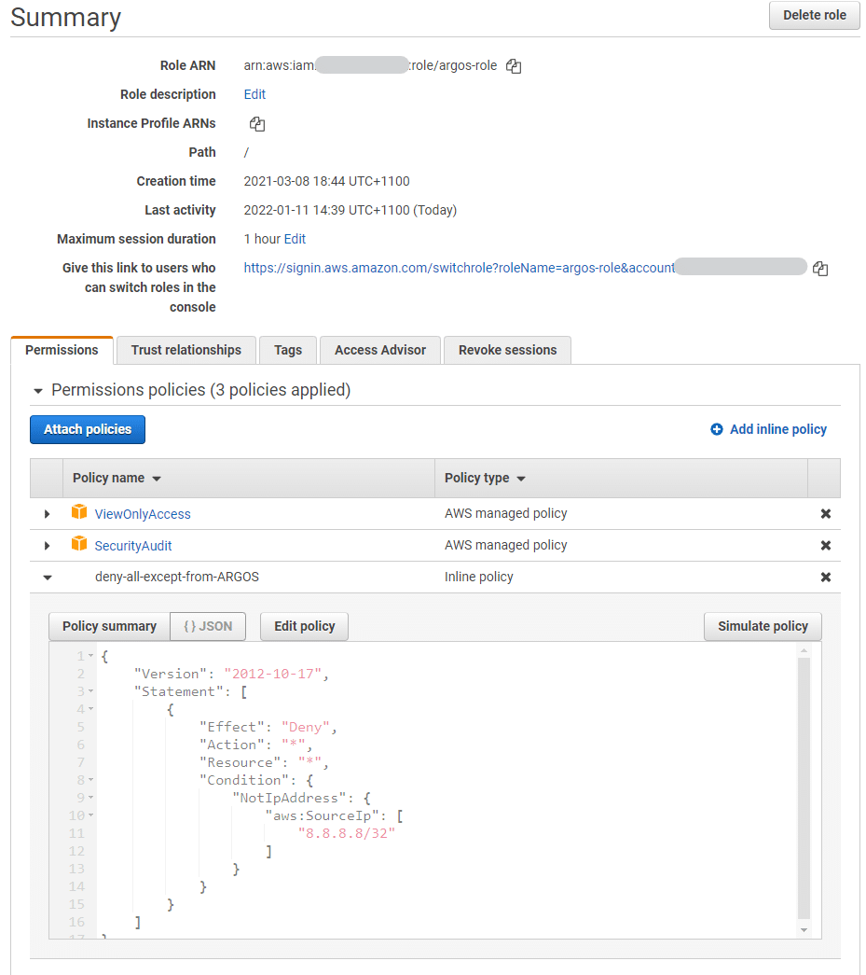Copy the Instance Profile ARNs
This screenshot has height=975, width=866.
(256, 123)
